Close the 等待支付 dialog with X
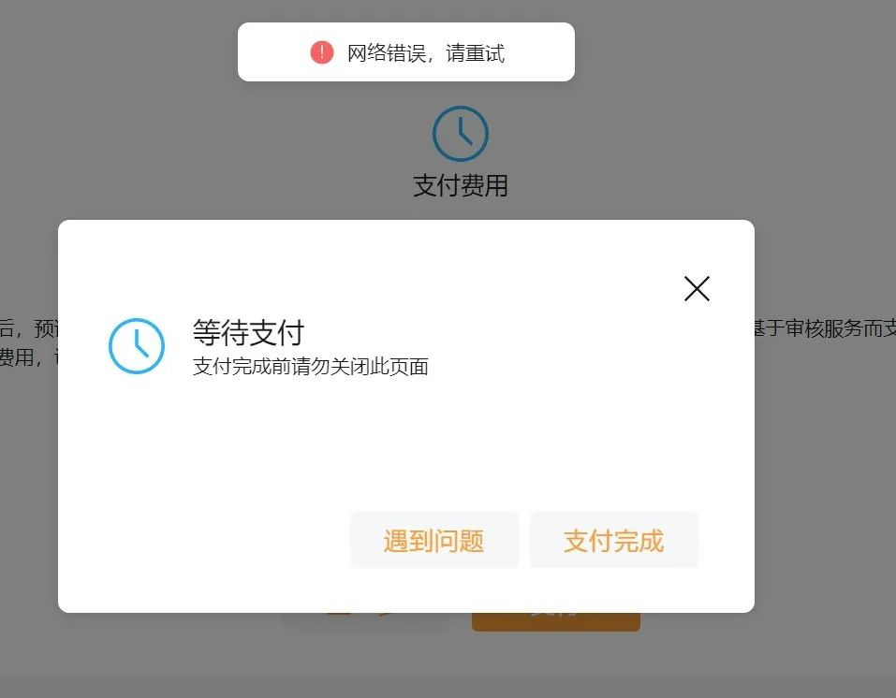 click(x=697, y=288)
